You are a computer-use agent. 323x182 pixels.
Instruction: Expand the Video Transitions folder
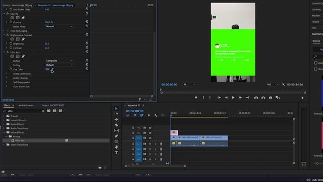(4, 145)
